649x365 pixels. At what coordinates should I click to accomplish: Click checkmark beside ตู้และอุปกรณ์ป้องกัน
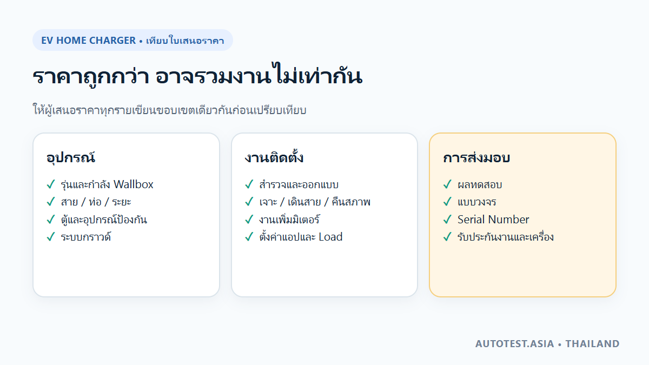(51, 220)
